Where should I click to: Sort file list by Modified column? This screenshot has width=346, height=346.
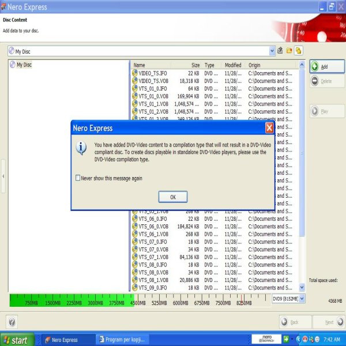[x=234, y=65]
